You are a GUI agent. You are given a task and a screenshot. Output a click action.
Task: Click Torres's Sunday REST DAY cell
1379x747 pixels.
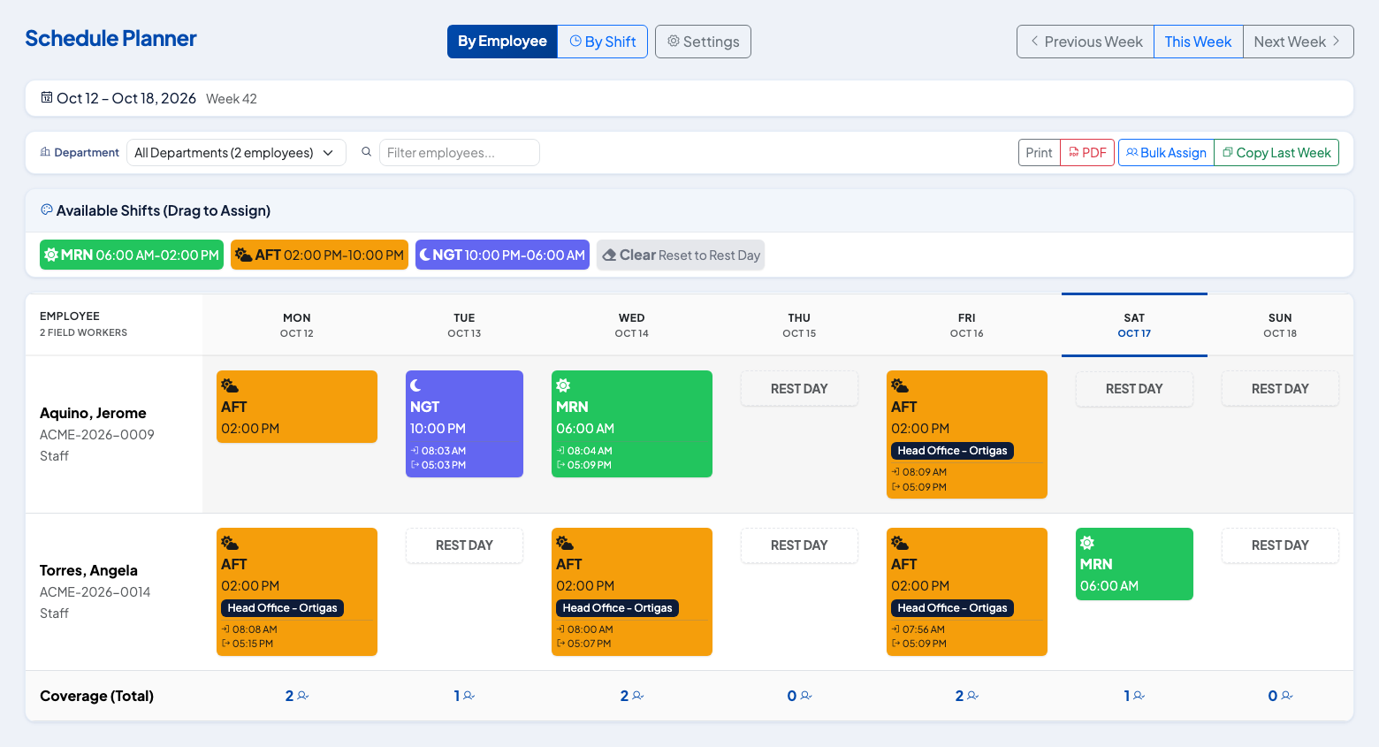pyautogui.click(x=1280, y=545)
